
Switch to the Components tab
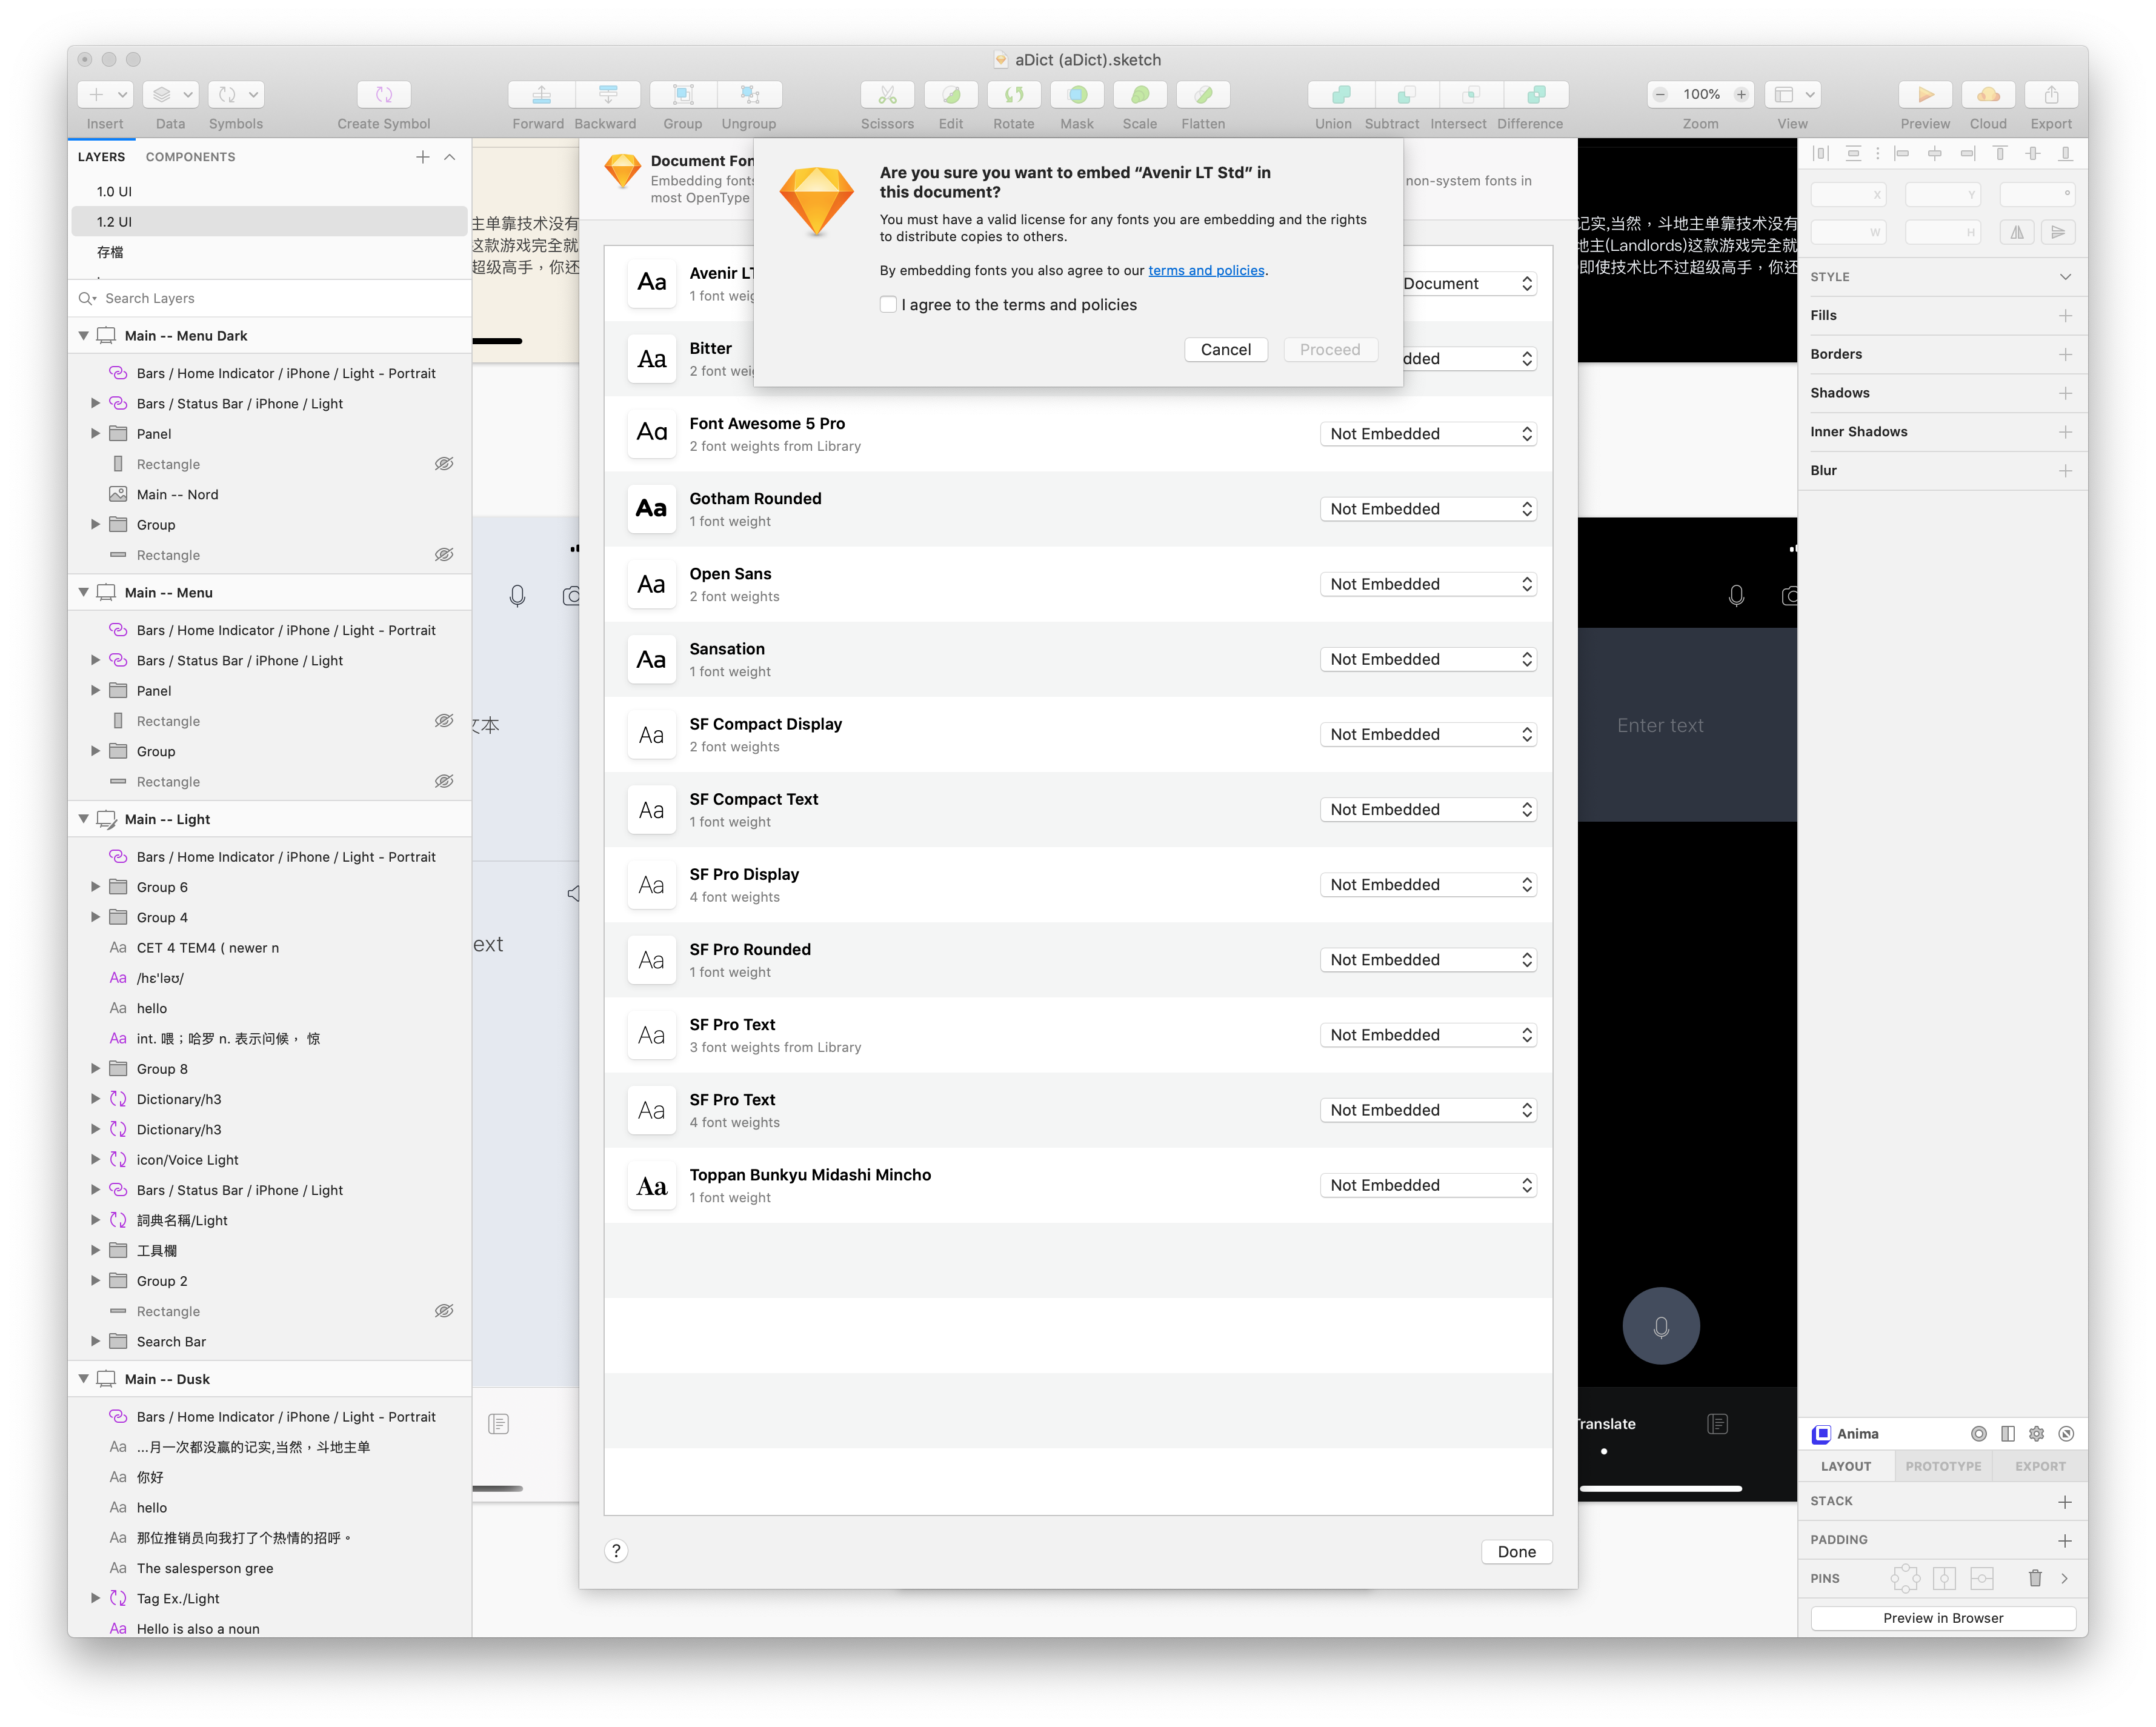tap(190, 157)
